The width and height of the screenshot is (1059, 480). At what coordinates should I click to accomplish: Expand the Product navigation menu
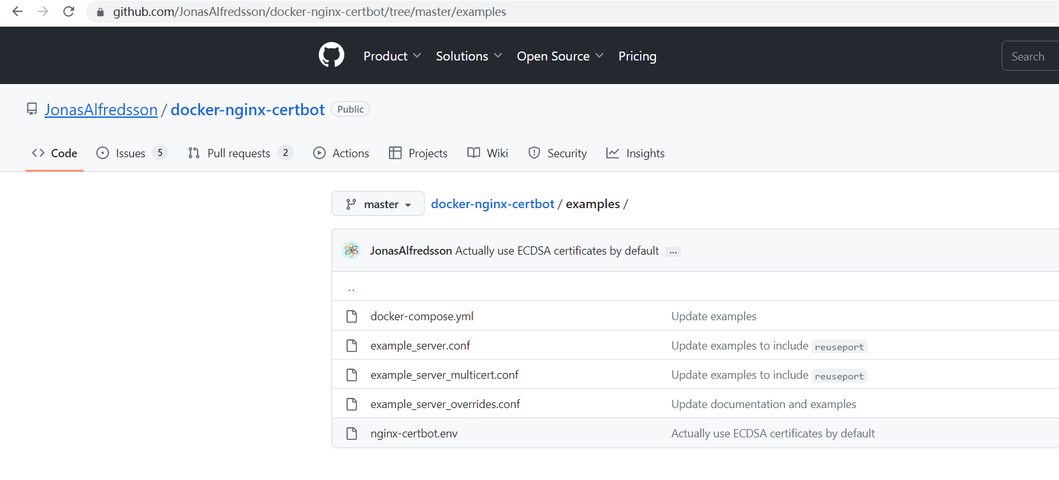pyautogui.click(x=391, y=56)
